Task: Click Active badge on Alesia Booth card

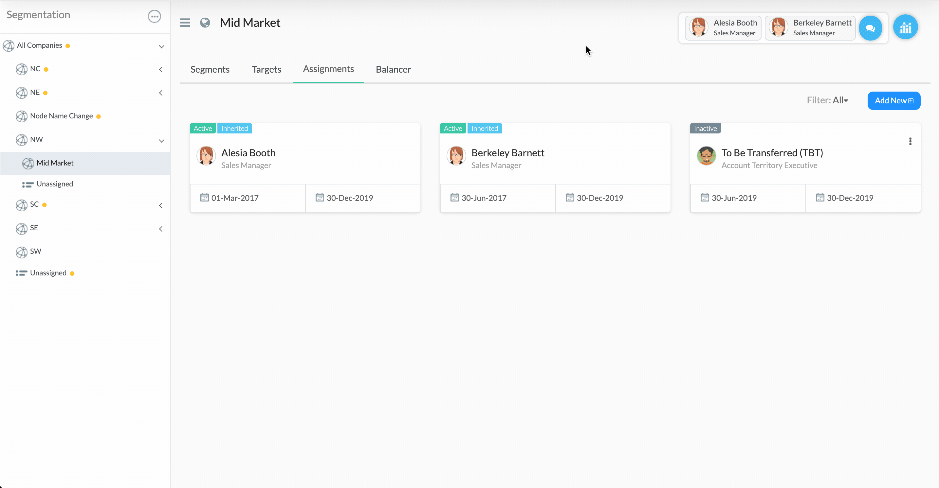Action: [x=203, y=128]
